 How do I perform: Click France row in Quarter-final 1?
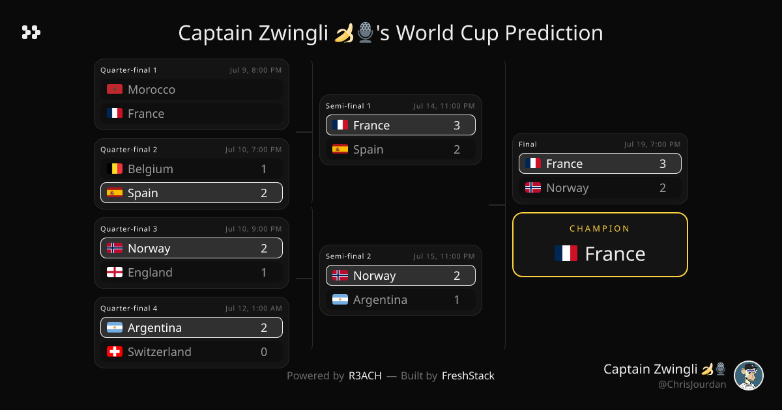(192, 113)
